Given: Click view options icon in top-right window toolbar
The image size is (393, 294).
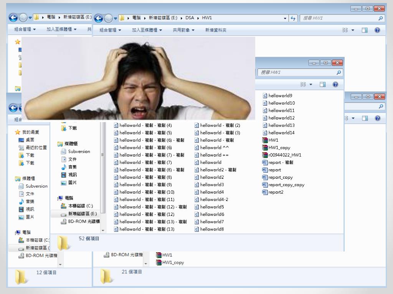Looking at the screenshot, I should click(x=345, y=30).
